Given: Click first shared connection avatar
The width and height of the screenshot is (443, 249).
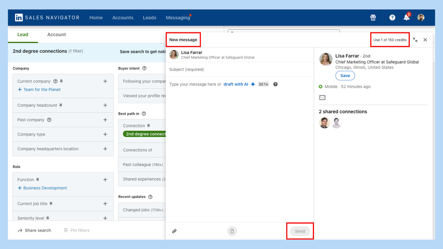Looking at the screenshot, I should click(324, 123).
